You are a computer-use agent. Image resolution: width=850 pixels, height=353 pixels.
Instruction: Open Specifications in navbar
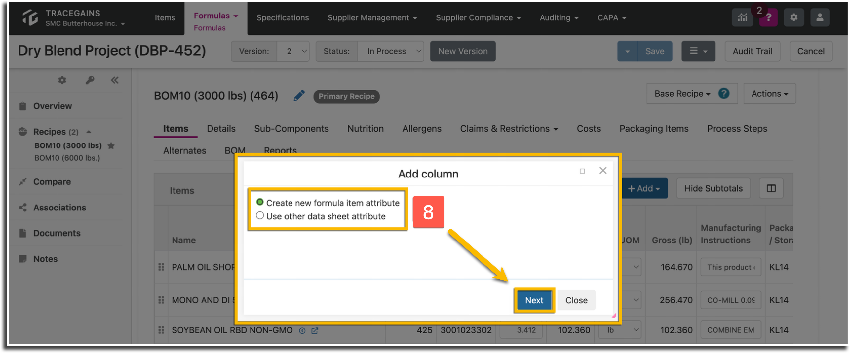point(283,17)
